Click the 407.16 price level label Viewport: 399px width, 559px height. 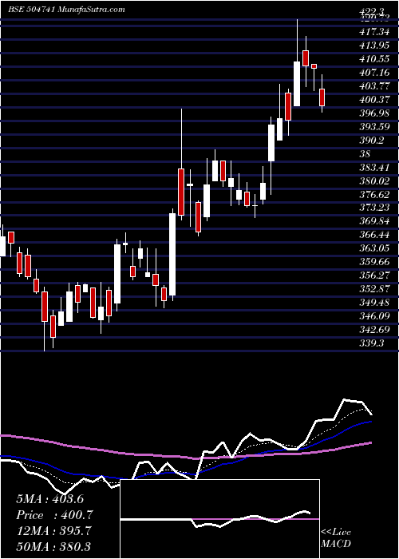pyautogui.click(x=374, y=73)
